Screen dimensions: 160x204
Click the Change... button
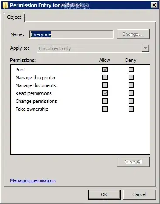coord(133,34)
